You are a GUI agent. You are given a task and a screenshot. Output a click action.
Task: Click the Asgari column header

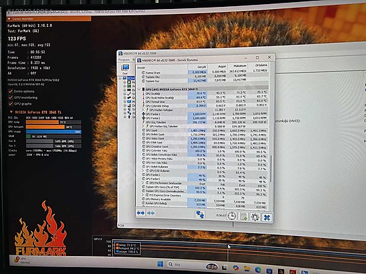218,66
